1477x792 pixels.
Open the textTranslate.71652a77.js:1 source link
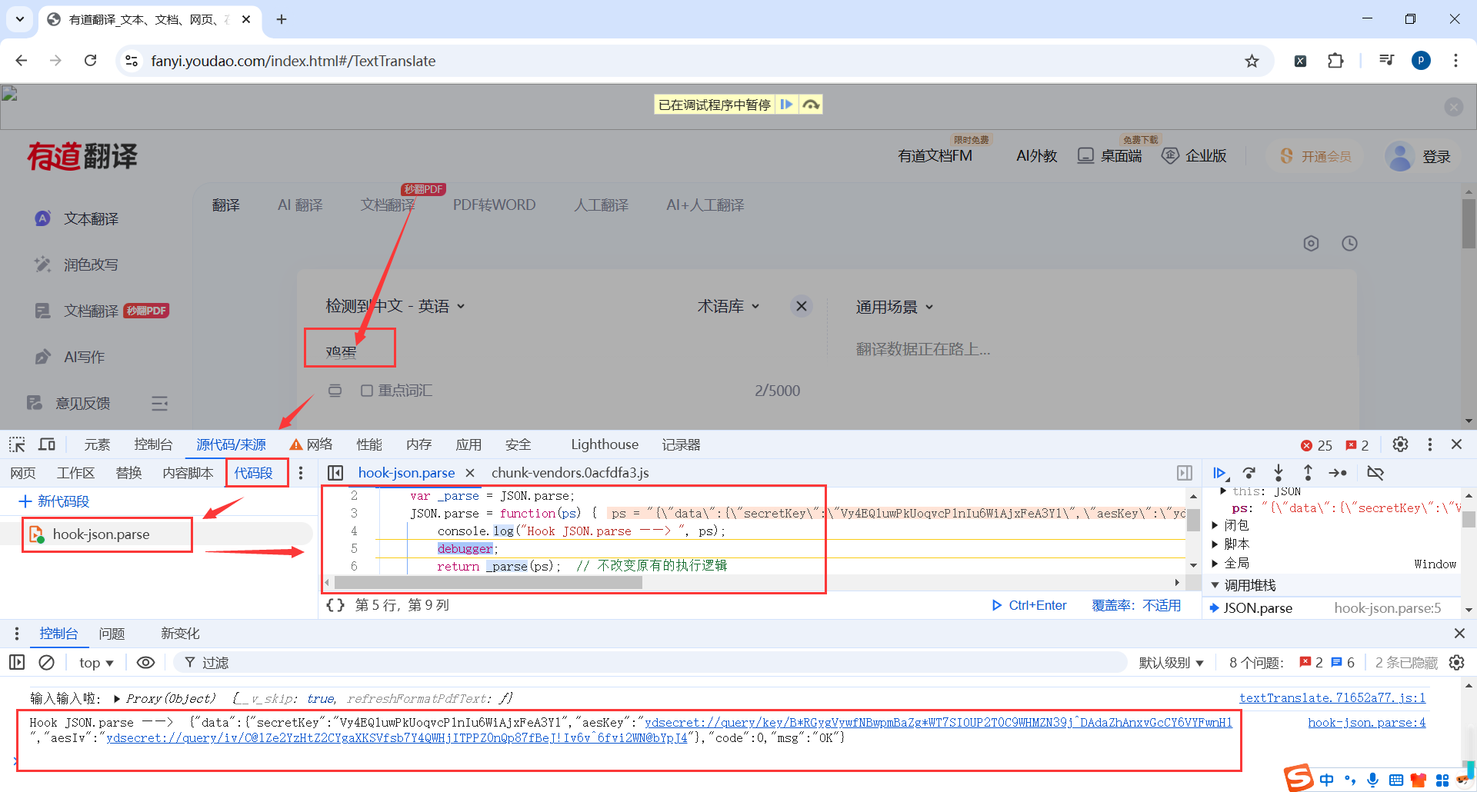(1332, 698)
